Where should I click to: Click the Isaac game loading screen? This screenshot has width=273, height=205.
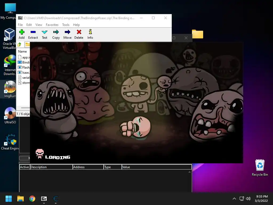[x=136, y=102]
